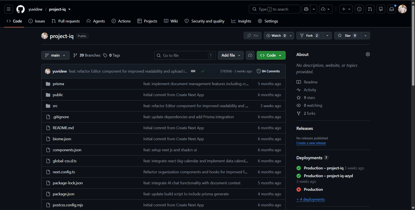Open the .gitignore file
Screen dimensions: 415x210
coord(61,117)
